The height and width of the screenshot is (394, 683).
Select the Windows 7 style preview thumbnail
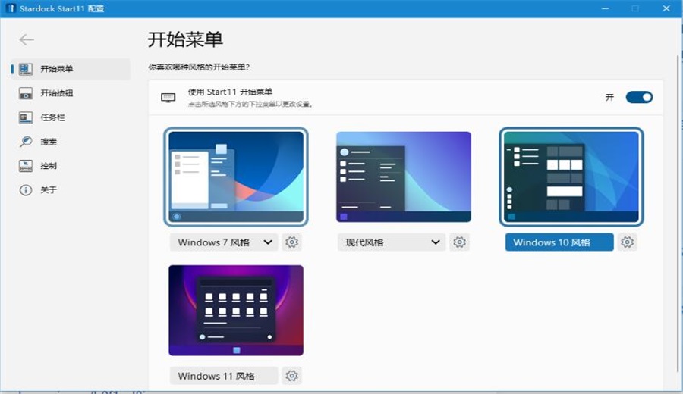click(x=236, y=177)
